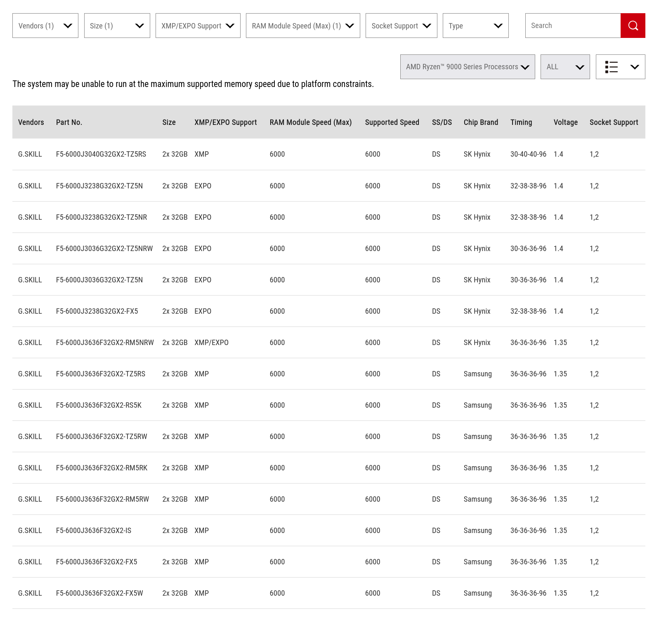Click the SS/DS column header
Viewport: 666px width, 627px height.
tap(442, 122)
